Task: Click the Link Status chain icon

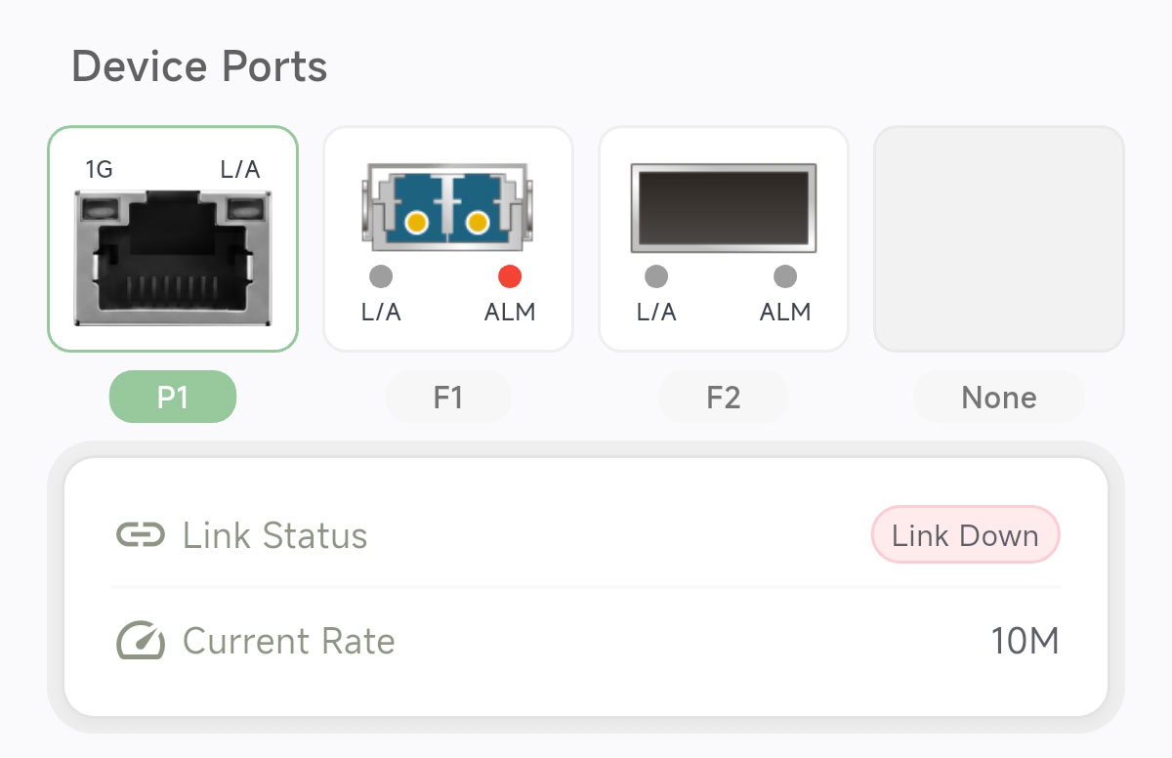Action: 141,535
